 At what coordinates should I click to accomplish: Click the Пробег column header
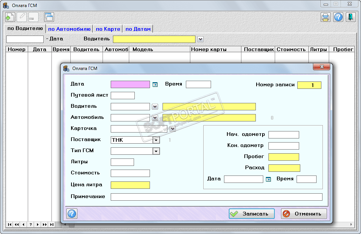[x=342, y=49]
